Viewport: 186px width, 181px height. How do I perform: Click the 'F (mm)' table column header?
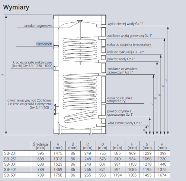132,146
